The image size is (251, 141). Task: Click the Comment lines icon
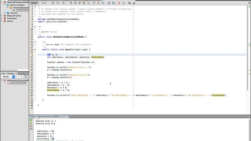[x=129, y=3]
